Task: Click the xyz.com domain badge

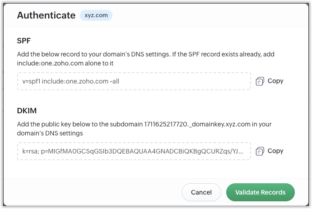Action: click(96, 15)
